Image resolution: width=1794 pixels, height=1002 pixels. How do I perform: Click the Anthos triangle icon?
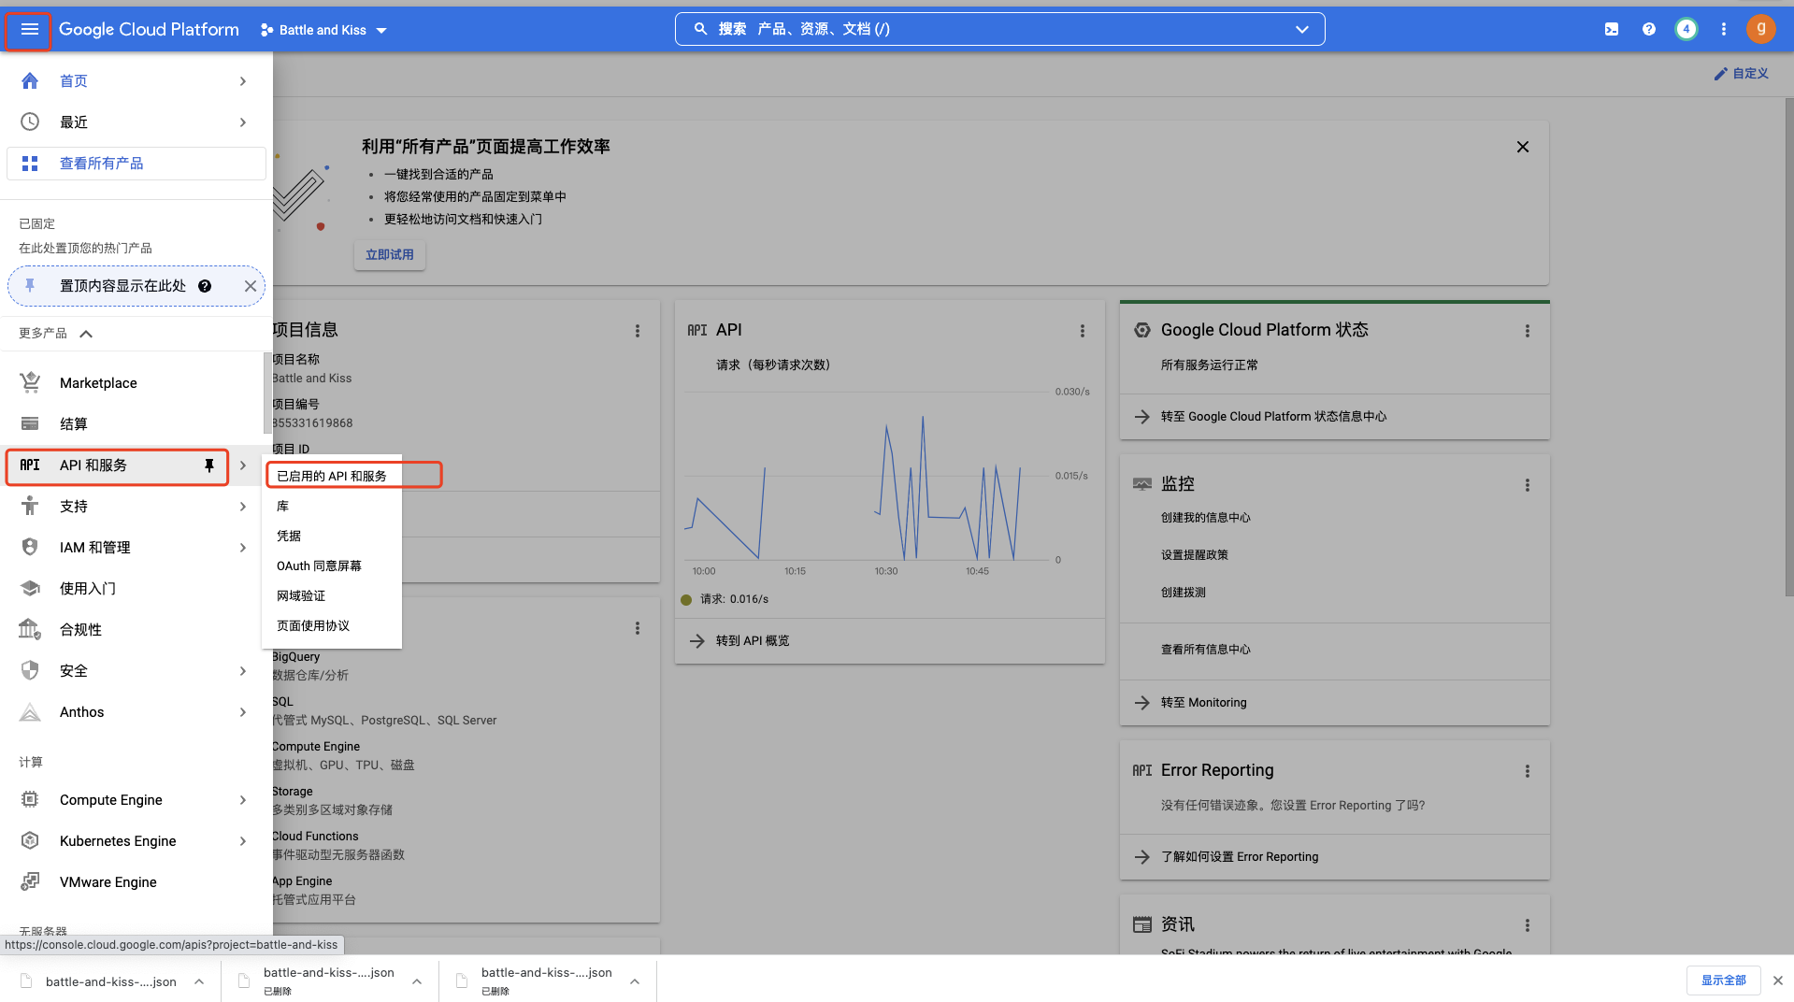(30, 711)
